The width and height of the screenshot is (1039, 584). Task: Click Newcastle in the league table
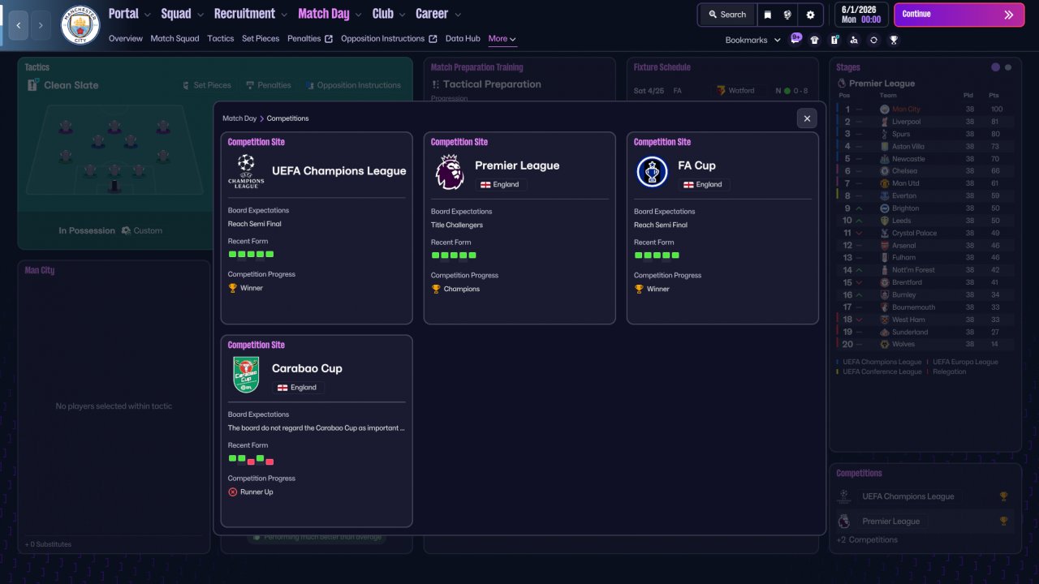point(908,159)
